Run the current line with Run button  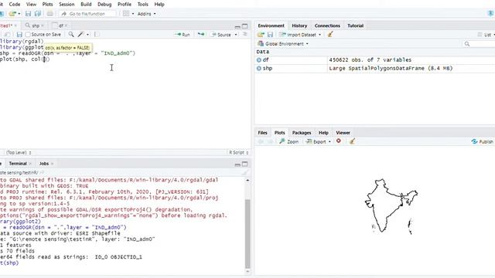183,34
